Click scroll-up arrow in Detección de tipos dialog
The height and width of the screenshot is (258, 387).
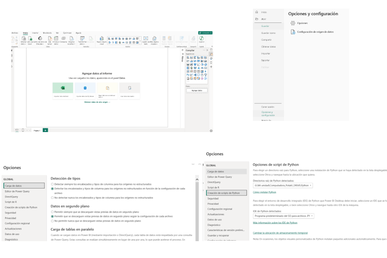pyautogui.click(x=197, y=179)
